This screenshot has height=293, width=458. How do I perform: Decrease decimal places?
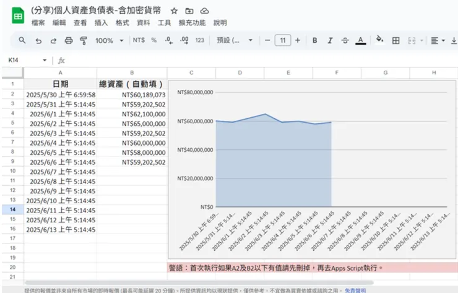[x=169, y=40]
